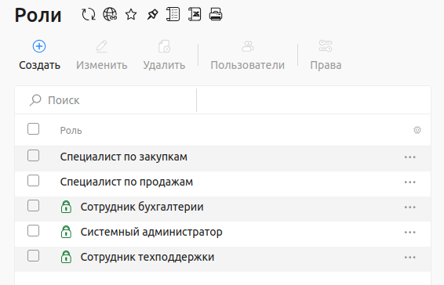Click the Права toolbar button

326,56
